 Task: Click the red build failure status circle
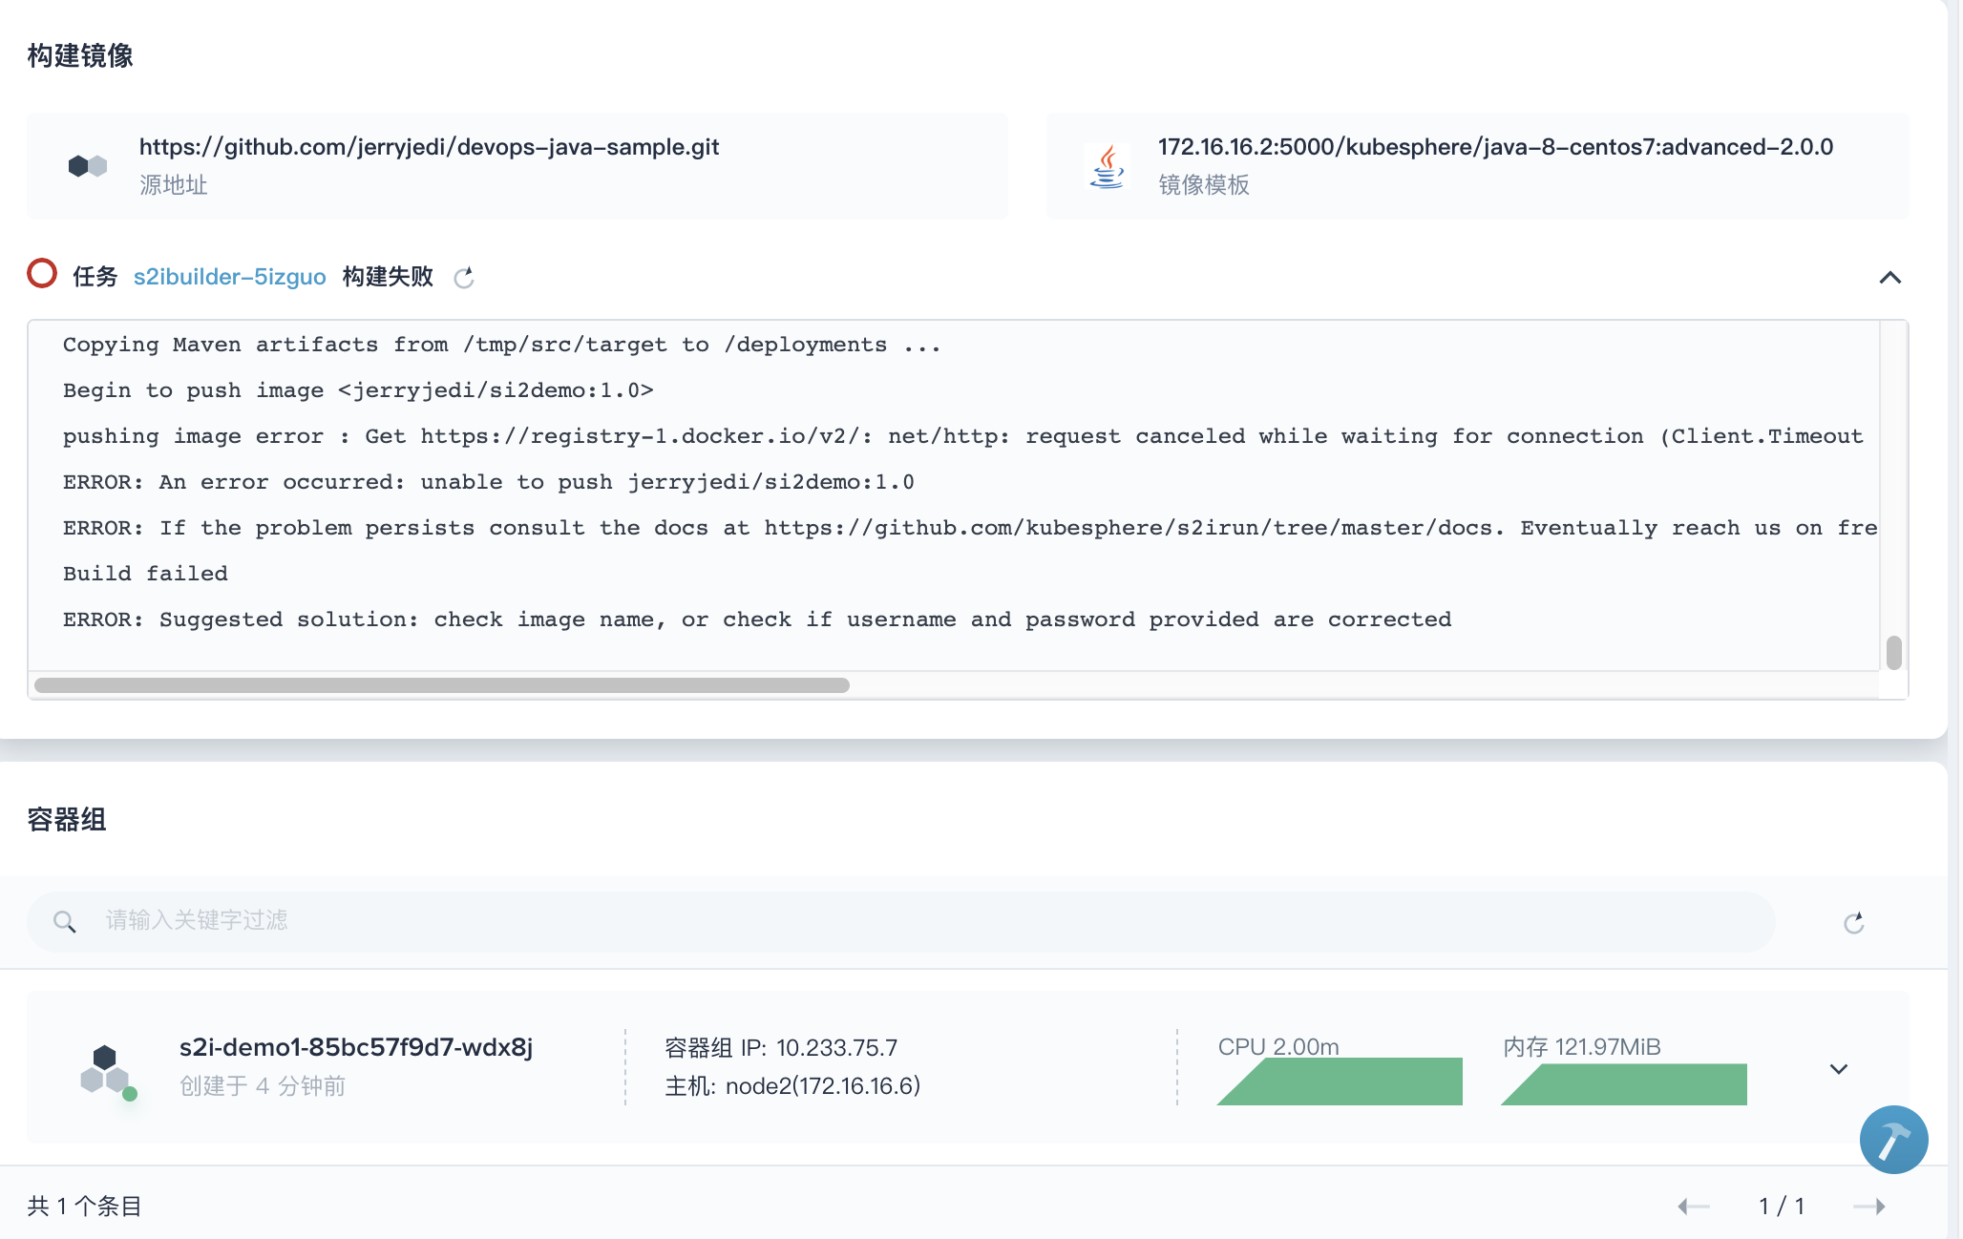(x=42, y=275)
